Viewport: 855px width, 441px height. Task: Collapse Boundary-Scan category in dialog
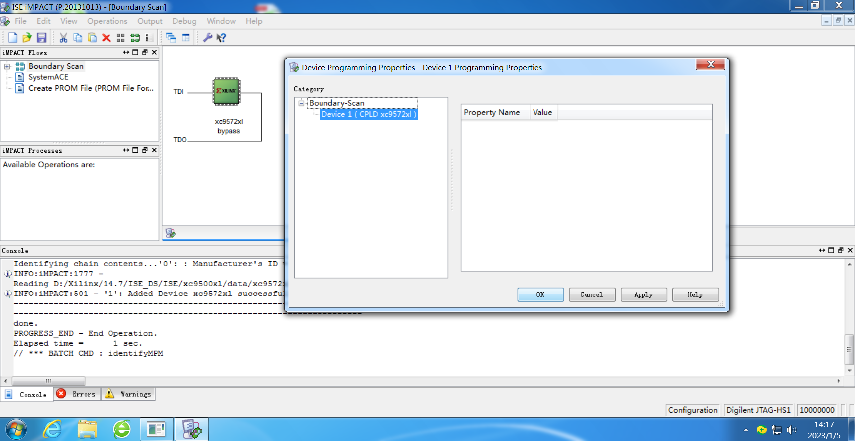point(301,103)
